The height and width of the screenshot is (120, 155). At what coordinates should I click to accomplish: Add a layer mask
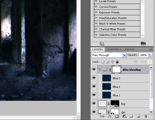(117, 116)
